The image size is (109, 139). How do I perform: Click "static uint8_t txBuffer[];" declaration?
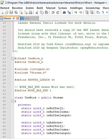tap(43, 126)
